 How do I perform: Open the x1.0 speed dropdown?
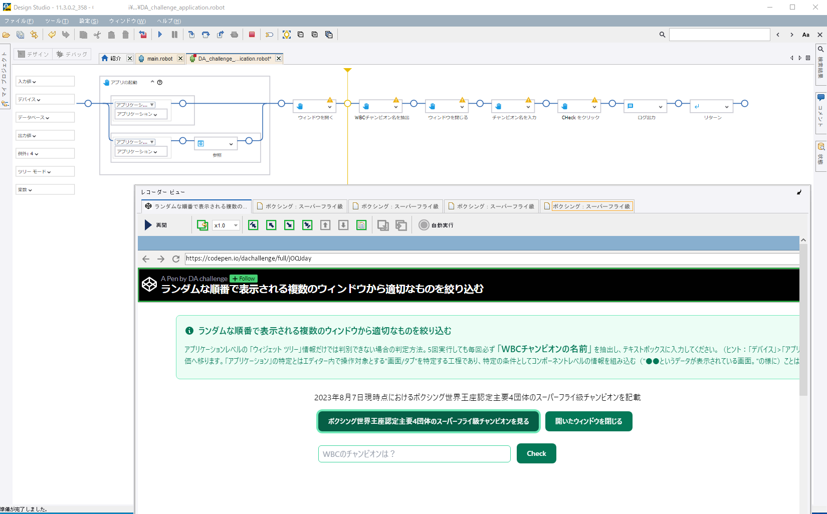click(226, 225)
